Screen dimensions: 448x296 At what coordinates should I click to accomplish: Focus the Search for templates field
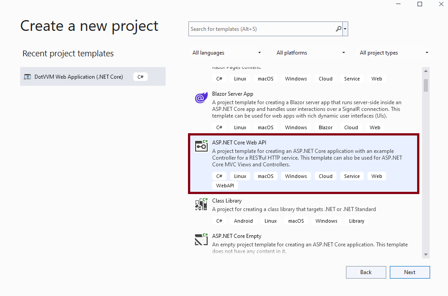click(262, 29)
